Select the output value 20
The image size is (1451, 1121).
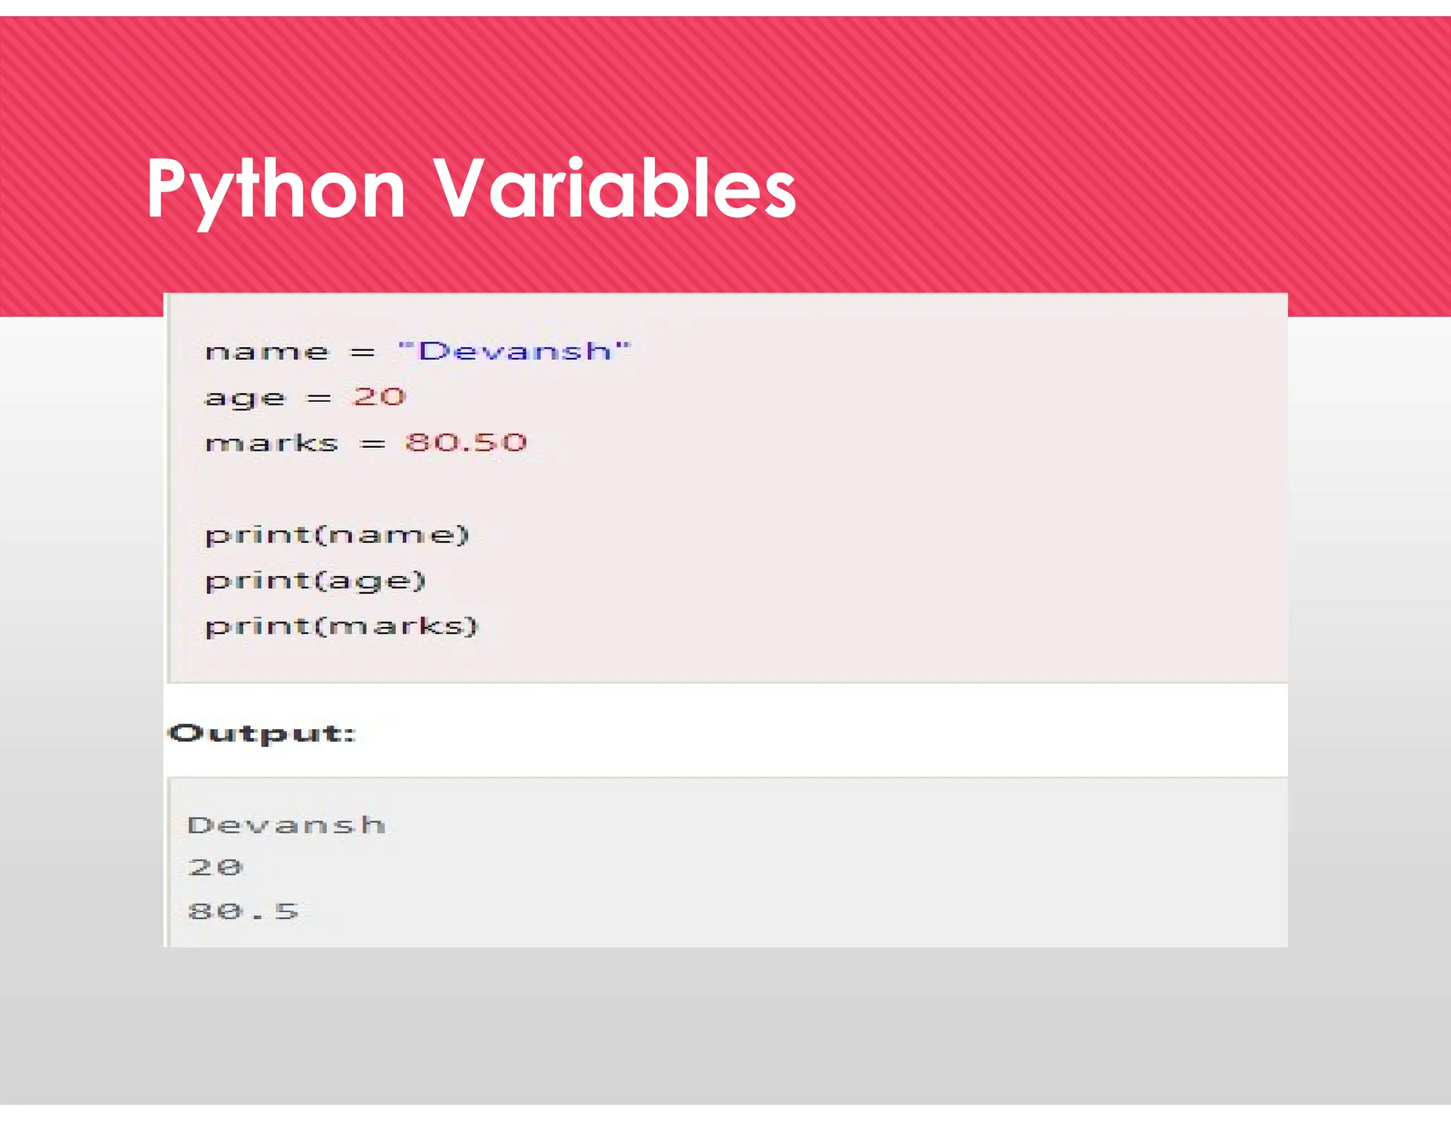tap(215, 867)
